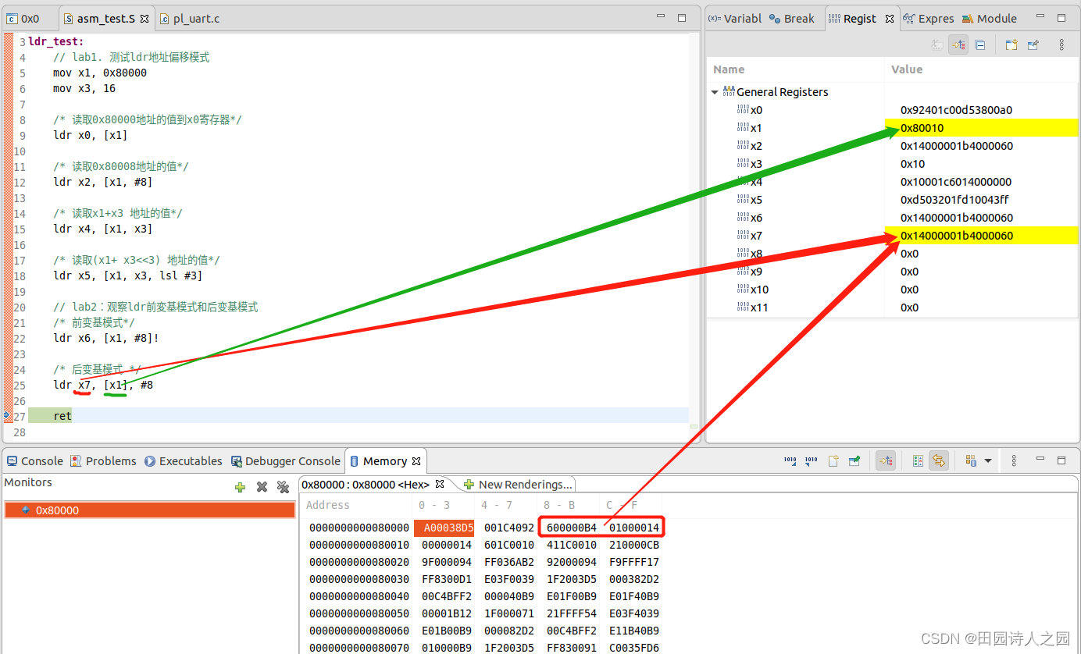Open the Expressions view tab
The height and width of the screenshot is (654, 1081).
point(929,19)
